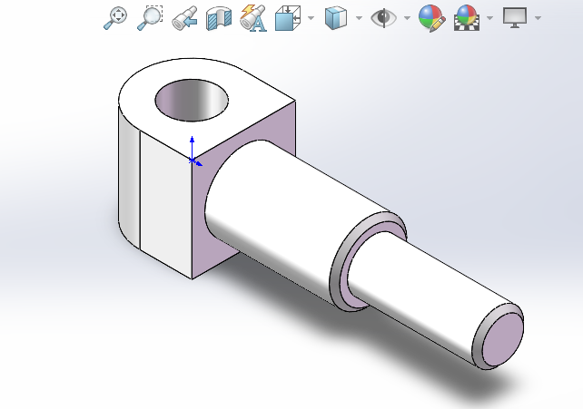
Task: Click the Edit Appearance color ball icon
Action: (431, 18)
